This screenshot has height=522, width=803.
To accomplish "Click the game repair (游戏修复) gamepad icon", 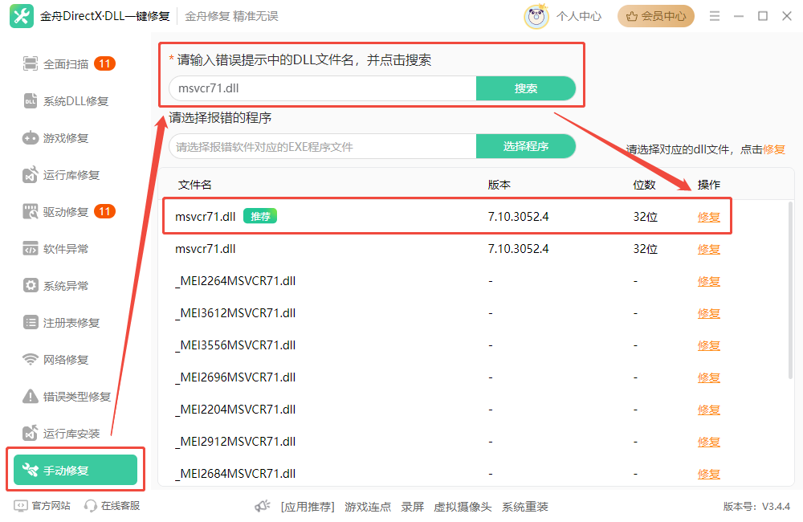I will tap(31, 138).
